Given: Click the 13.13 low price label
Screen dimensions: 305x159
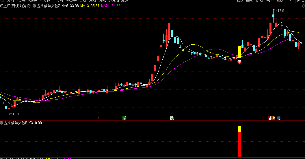Looking at the screenshot, I should point(17,114).
